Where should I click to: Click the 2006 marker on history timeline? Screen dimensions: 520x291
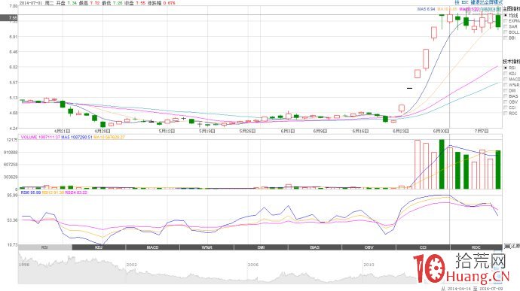click(253, 265)
